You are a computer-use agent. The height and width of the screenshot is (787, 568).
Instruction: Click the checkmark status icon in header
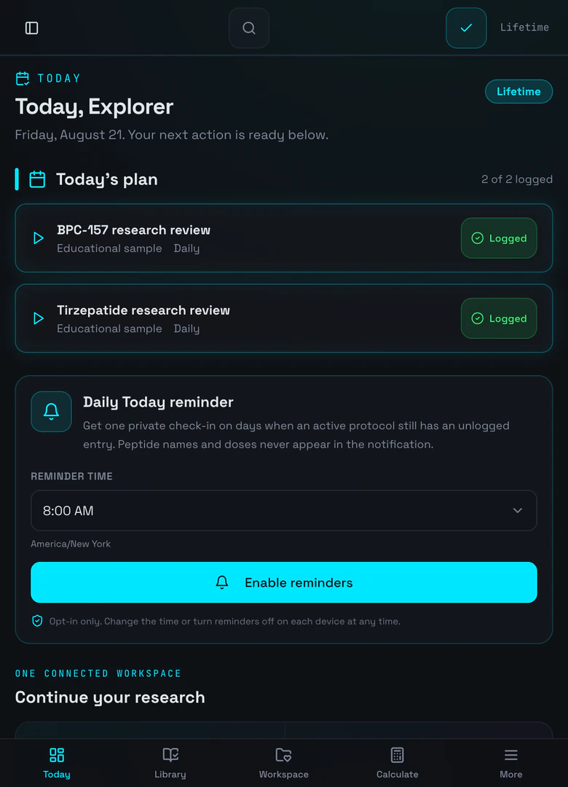coord(466,28)
